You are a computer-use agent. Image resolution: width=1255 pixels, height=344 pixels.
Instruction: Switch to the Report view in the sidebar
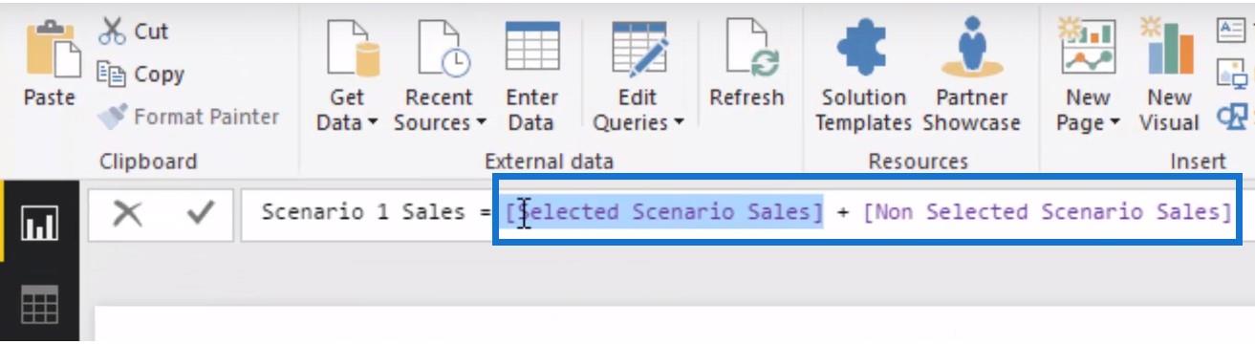point(39,227)
